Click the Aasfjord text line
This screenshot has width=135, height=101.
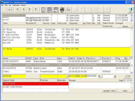coord(41,40)
